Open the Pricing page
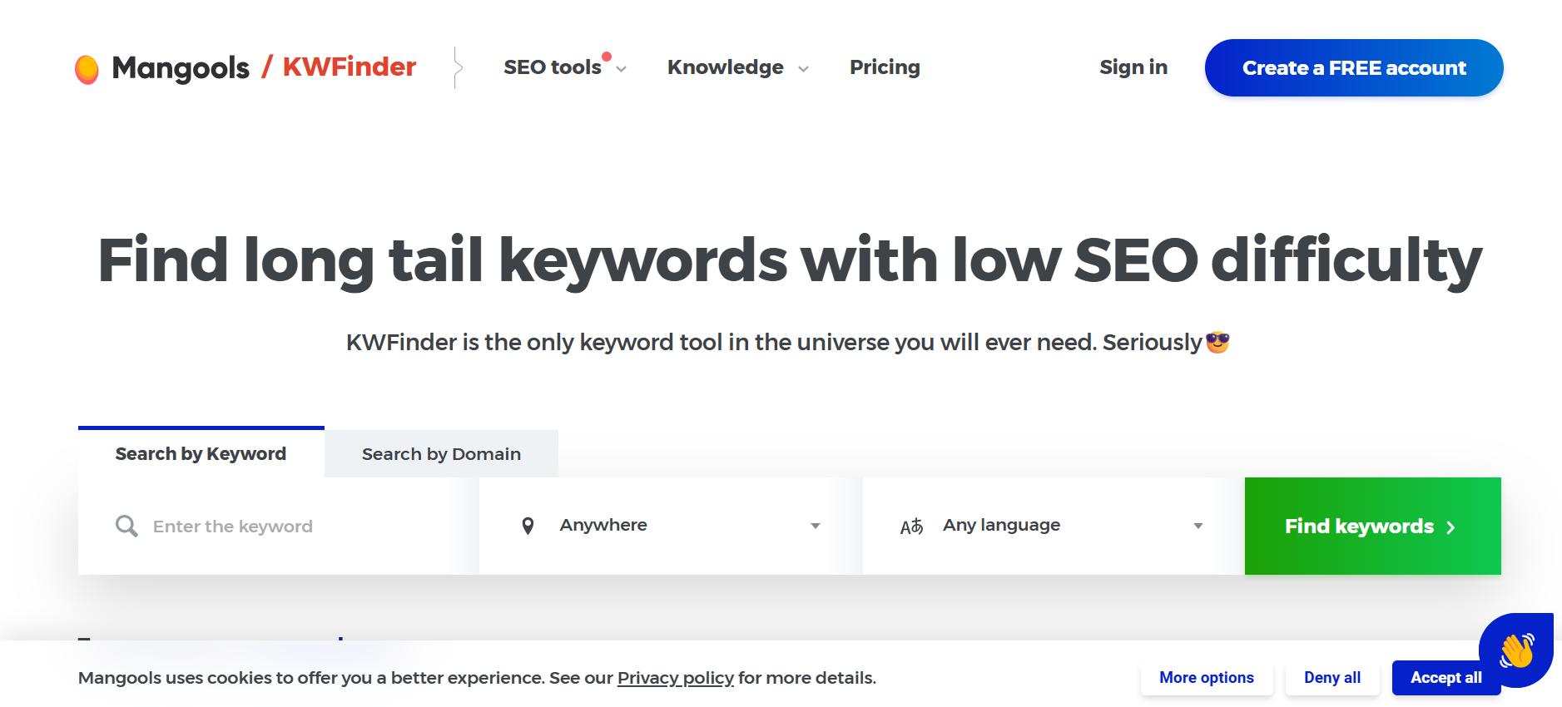1562x707 pixels. pyautogui.click(x=885, y=67)
